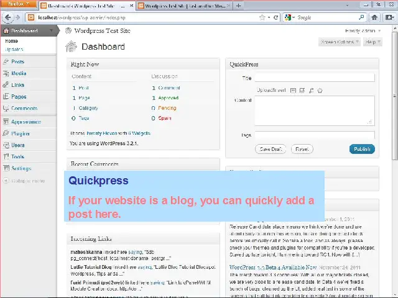Open the bookmark star dropdown arrow
Image resolution: width=398 pixels, height=298 pixels.
(269, 17)
